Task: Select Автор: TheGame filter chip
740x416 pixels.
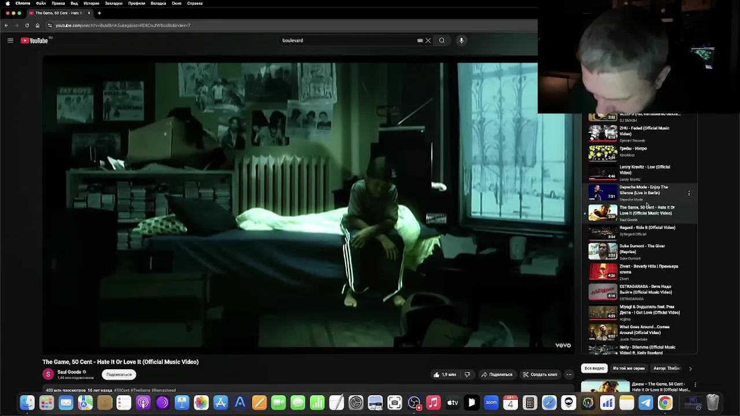Action: coord(667,368)
